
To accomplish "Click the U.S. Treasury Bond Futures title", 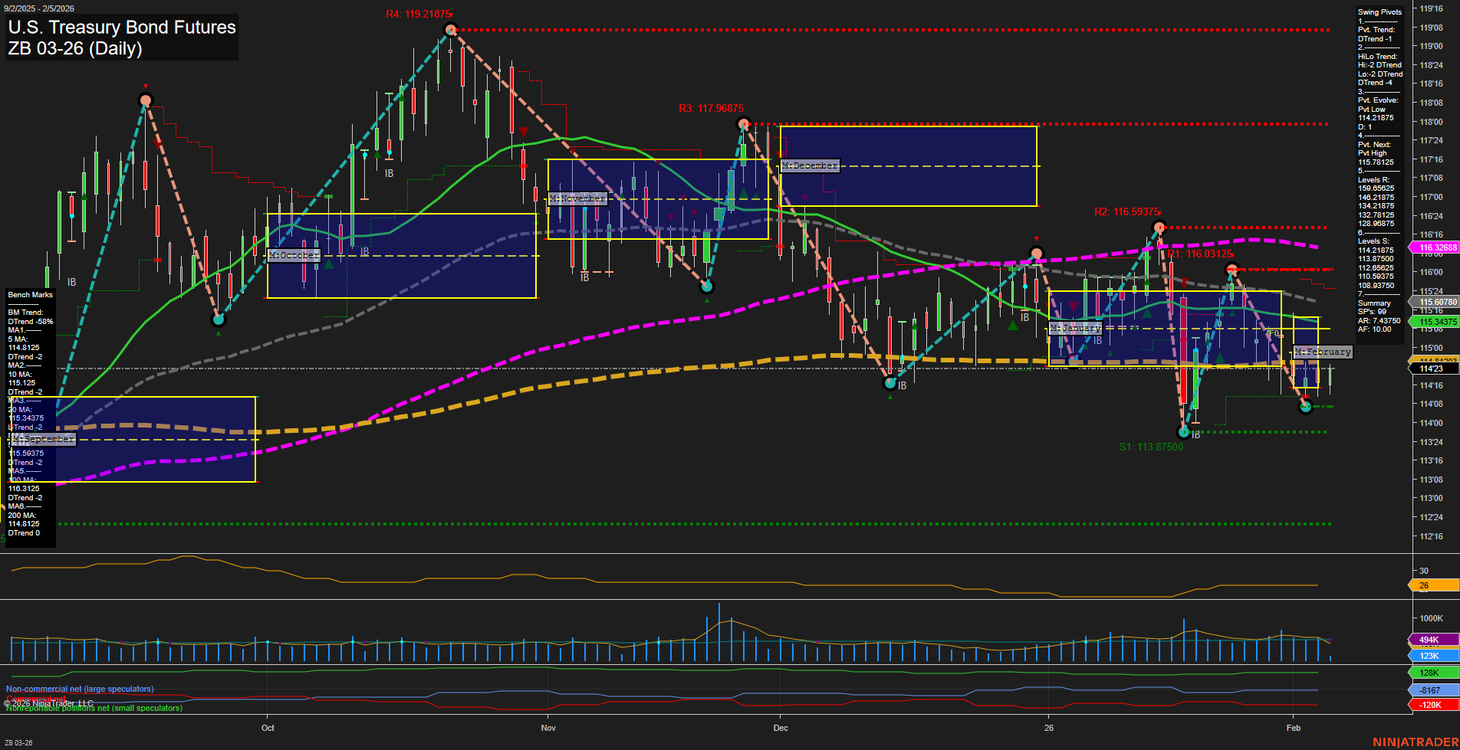I will point(122,28).
